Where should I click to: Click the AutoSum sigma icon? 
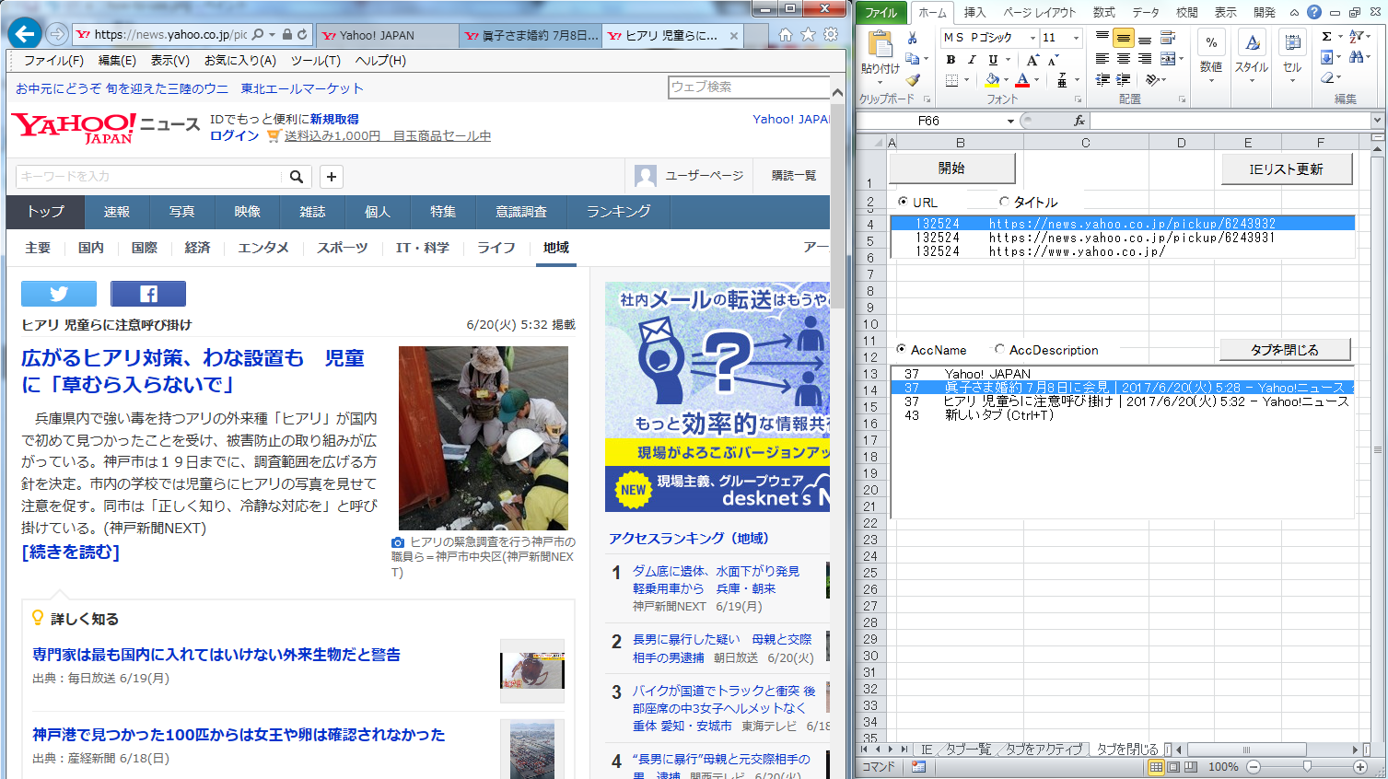(1327, 37)
